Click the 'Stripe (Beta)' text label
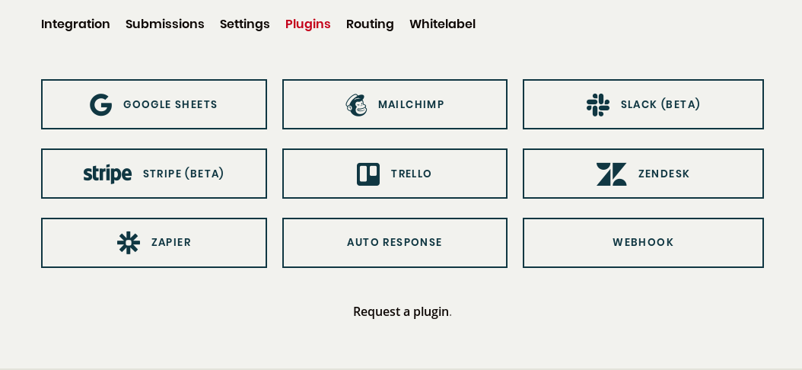802x370 pixels. coord(183,174)
